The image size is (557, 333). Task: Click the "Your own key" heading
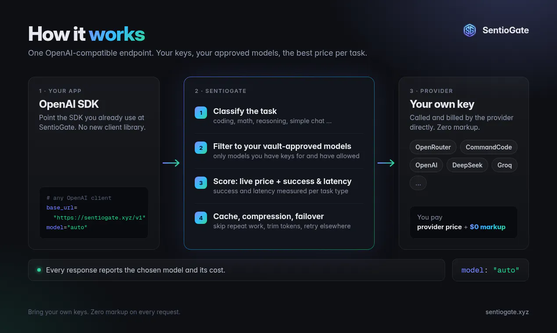coord(442,104)
